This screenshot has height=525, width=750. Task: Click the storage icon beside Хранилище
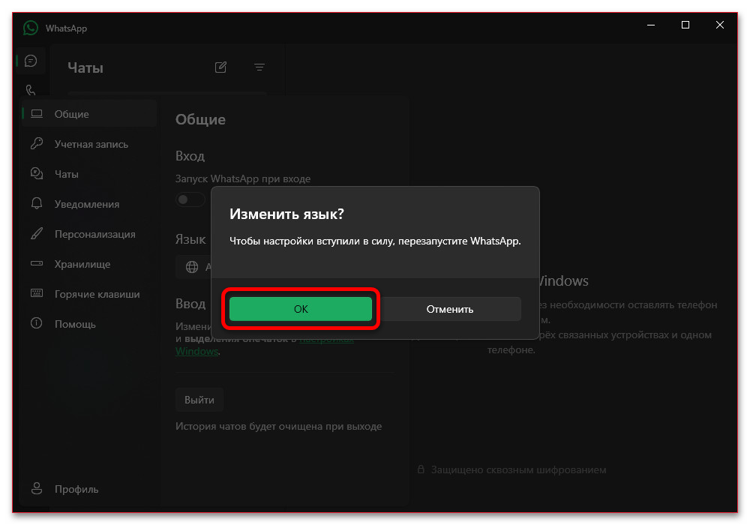[x=37, y=263]
